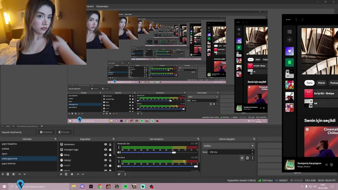Open Spotify three-dot menu at top

(x=288, y=20)
